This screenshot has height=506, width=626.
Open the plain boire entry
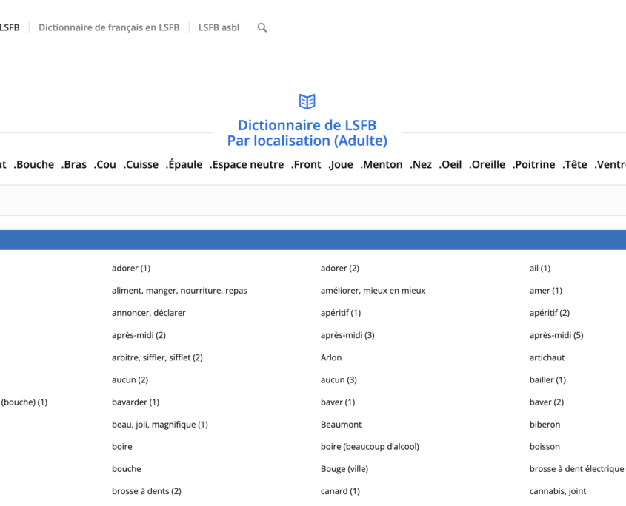pos(121,447)
